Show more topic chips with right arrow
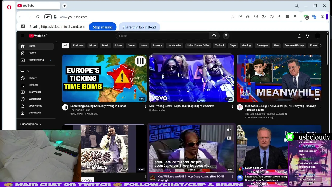This screenshot has height=187, width=332. coord(321,45)
